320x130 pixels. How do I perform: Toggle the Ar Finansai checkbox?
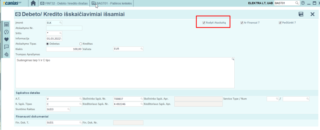[242, 23]
